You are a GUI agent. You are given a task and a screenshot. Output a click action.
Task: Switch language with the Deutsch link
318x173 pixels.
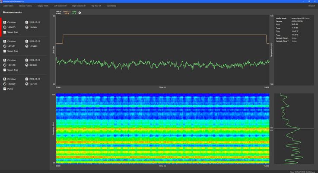312,6
